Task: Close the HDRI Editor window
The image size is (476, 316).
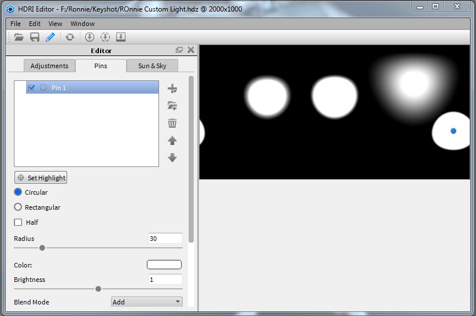Action: tap(457, 7)
